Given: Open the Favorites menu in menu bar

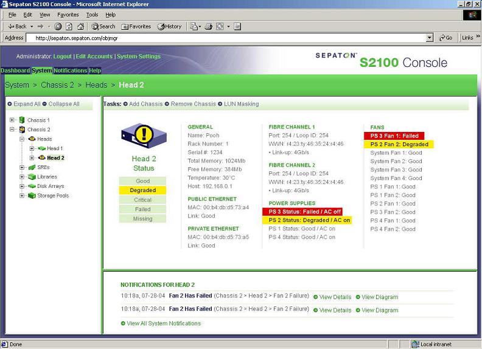Looking at the screenshot, I should pyautogui.click(x=68, y=15).
